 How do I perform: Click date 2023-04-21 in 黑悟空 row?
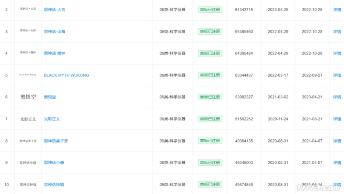click(312, 97)
